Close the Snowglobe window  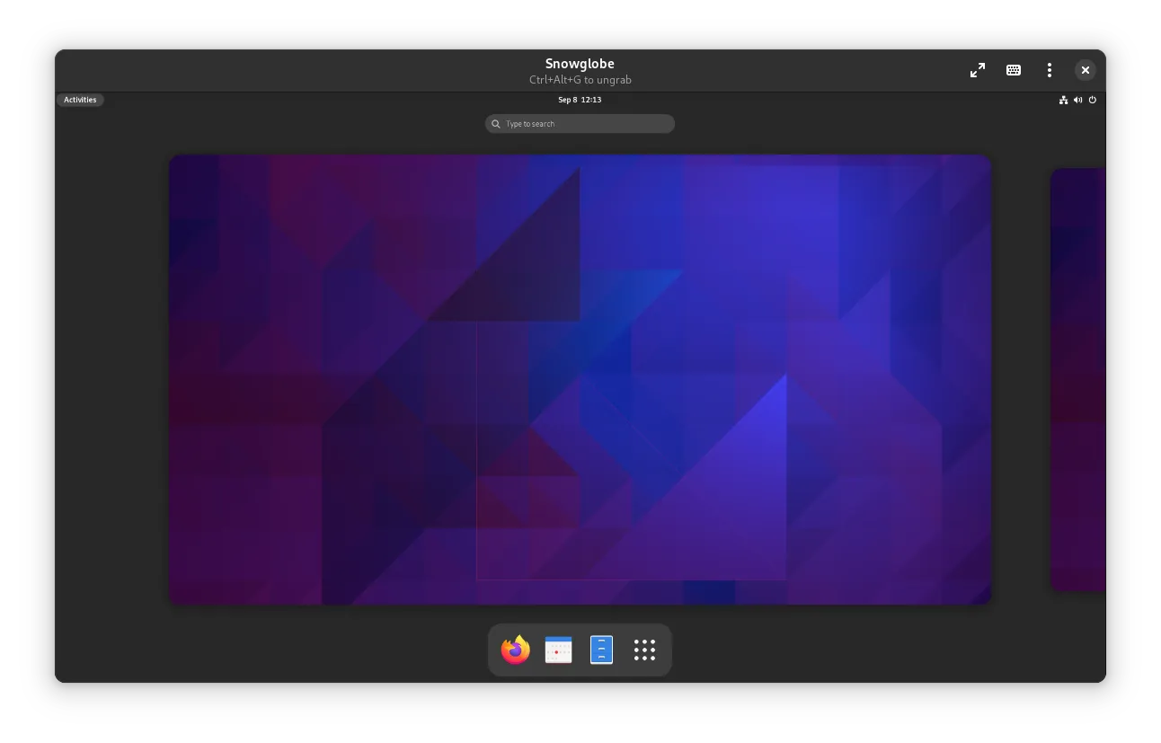click(1086, 70)
